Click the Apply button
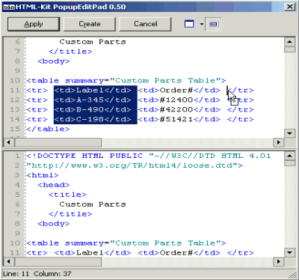299x280 pixels. [x=34, y=24]
